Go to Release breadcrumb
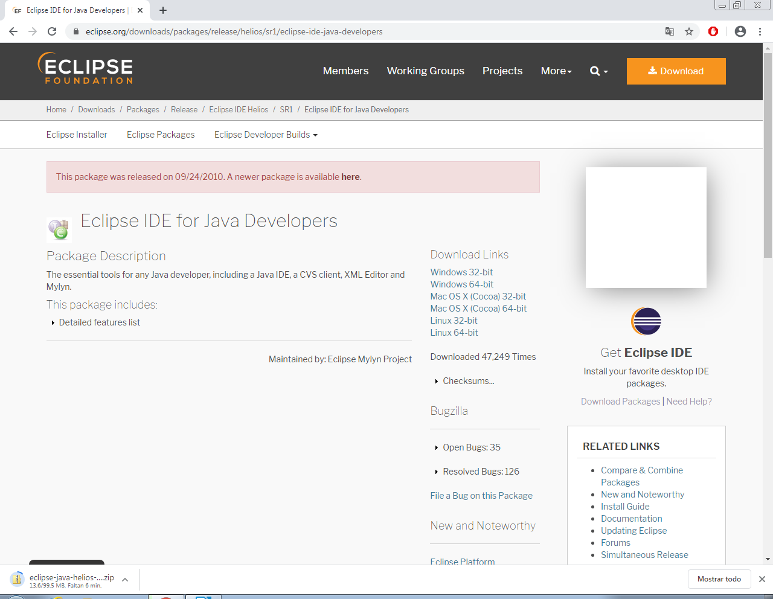 coord(184,110)
